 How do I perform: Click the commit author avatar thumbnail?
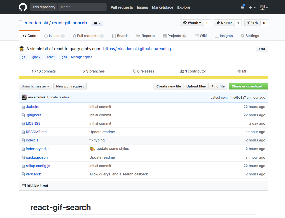(24, 97)
